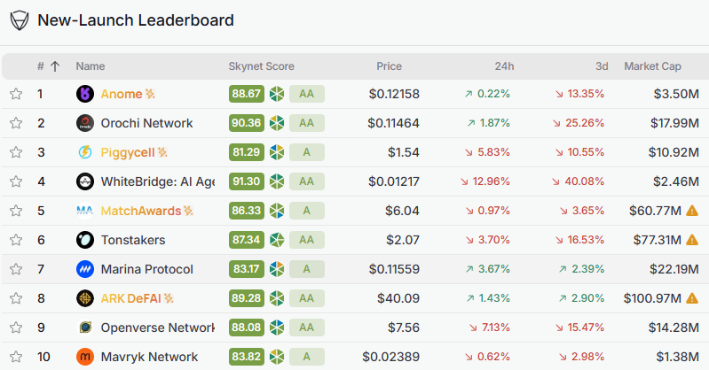Open the MatchAwards project link
The image size is (709, 370).
click(x=141, y=211)
